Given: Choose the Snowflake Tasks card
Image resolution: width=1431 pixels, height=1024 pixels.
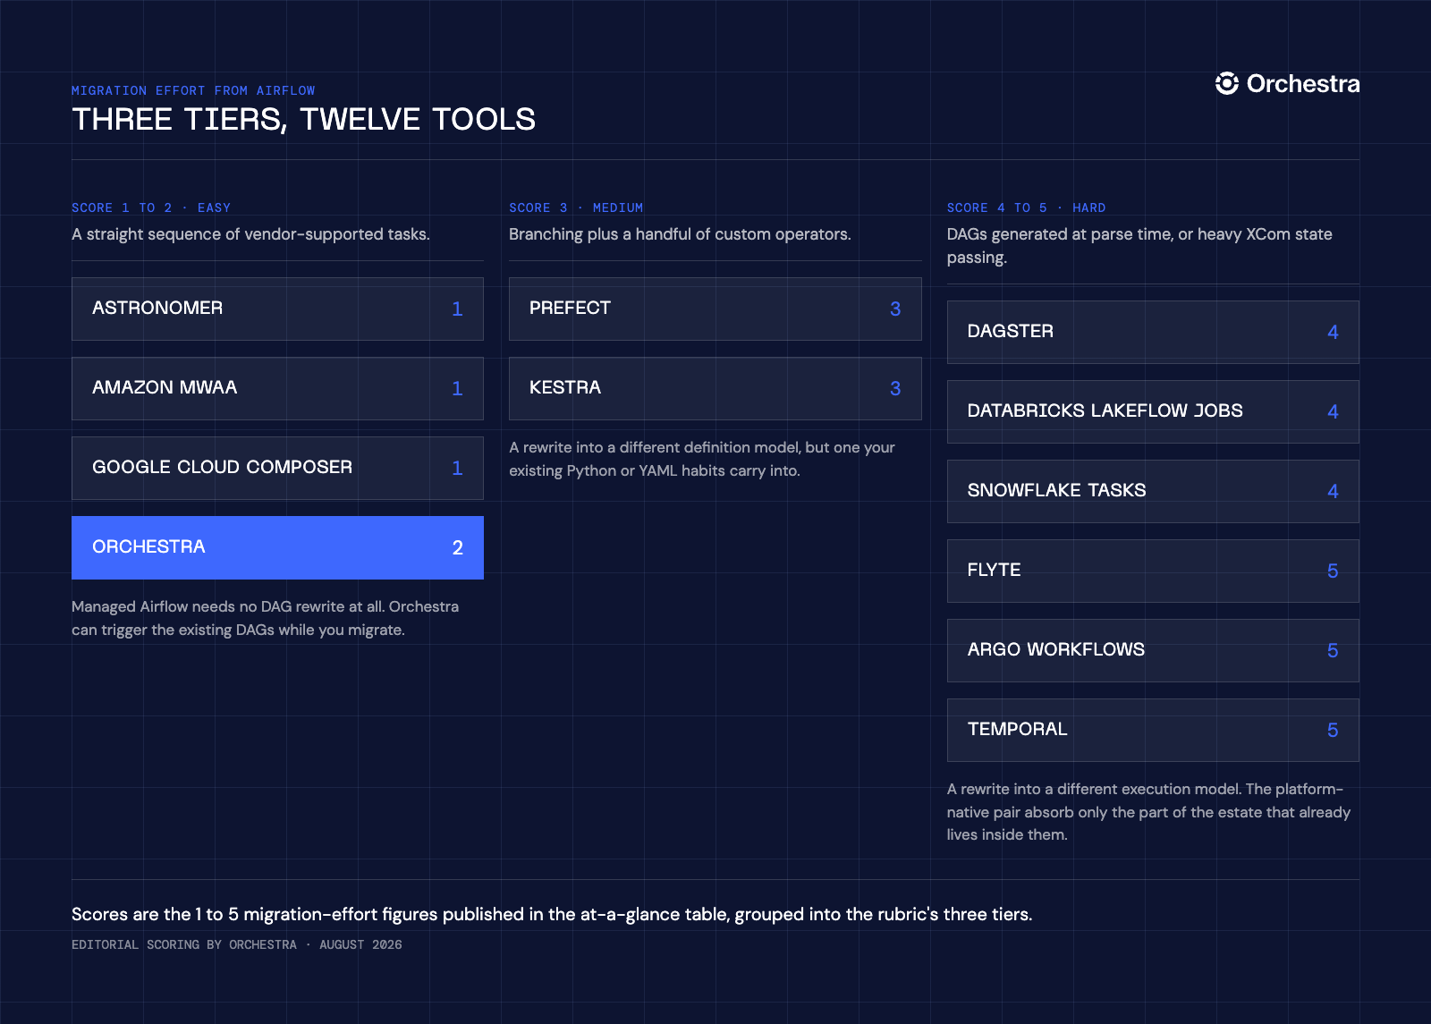Looking at the screenshot, I should (1153, 491).
